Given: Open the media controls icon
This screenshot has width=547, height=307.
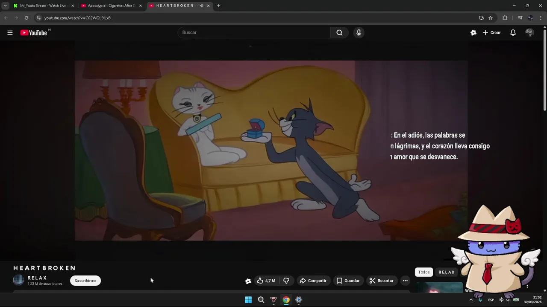Looking at the screenshot, I should [x=520, y=18].
